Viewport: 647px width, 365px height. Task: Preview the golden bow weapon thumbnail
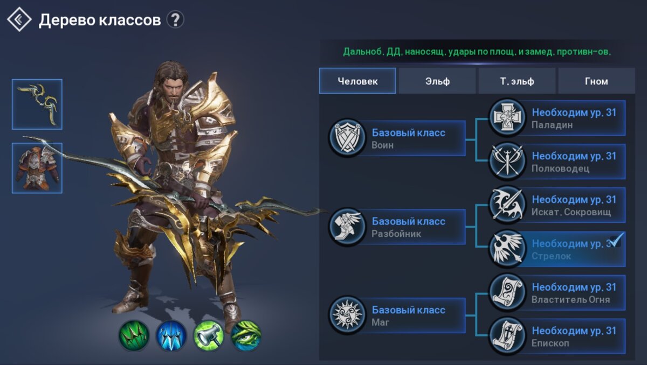(x=37, y=104)
